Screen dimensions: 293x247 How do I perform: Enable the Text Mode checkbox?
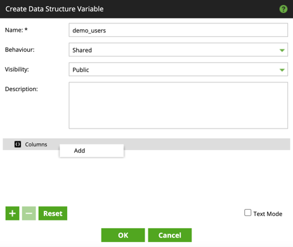click(x=247, y=213)
